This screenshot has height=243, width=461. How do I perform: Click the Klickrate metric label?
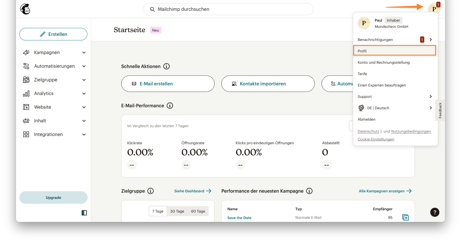tap(135, 143)
